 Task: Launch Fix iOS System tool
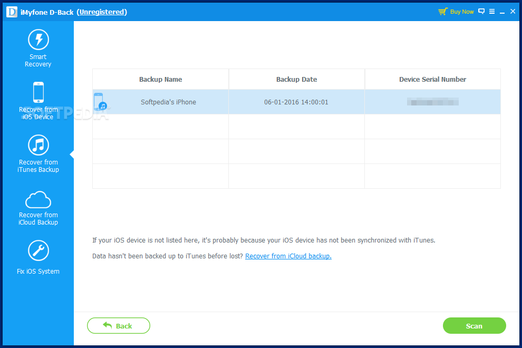[x=38, y=257]
